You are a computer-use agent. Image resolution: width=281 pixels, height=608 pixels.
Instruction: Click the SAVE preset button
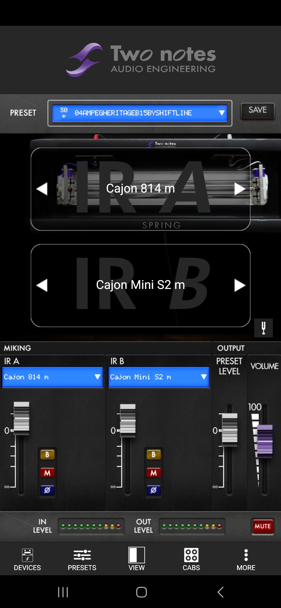(x=258, y=110)
